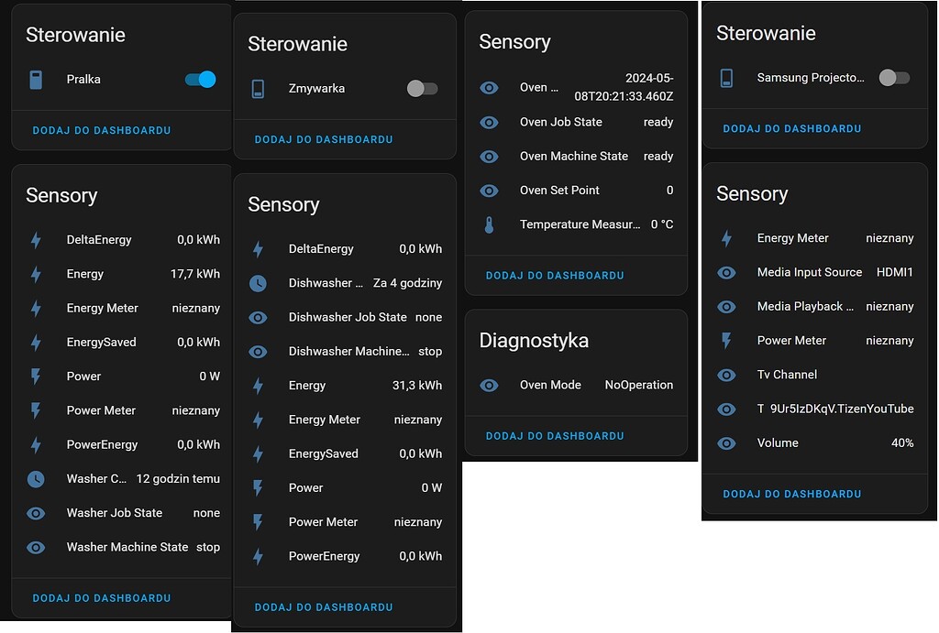Screen dimensions: 939x633
Task: Click the clock icon next to Washer Completion
Action: coord(36,478)
